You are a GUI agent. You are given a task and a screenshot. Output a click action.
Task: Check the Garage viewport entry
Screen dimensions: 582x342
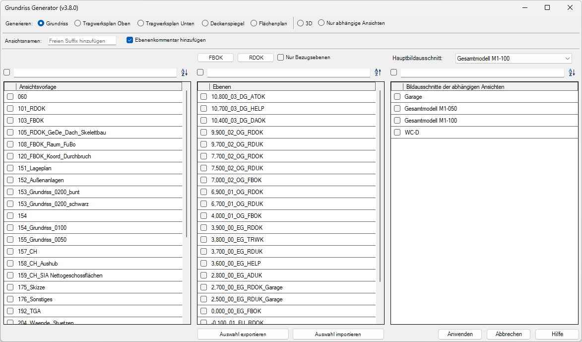396,96
